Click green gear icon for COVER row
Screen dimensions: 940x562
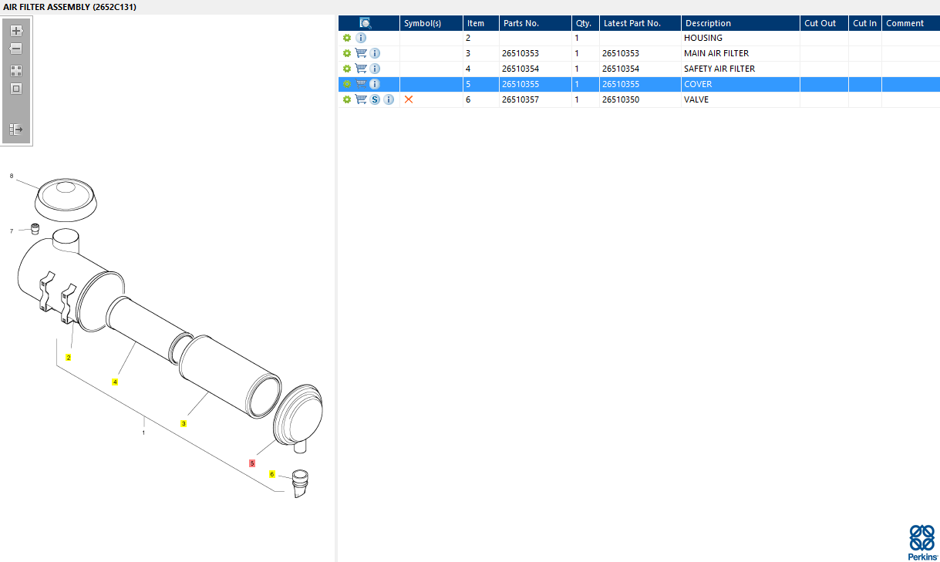pos(347,84)
